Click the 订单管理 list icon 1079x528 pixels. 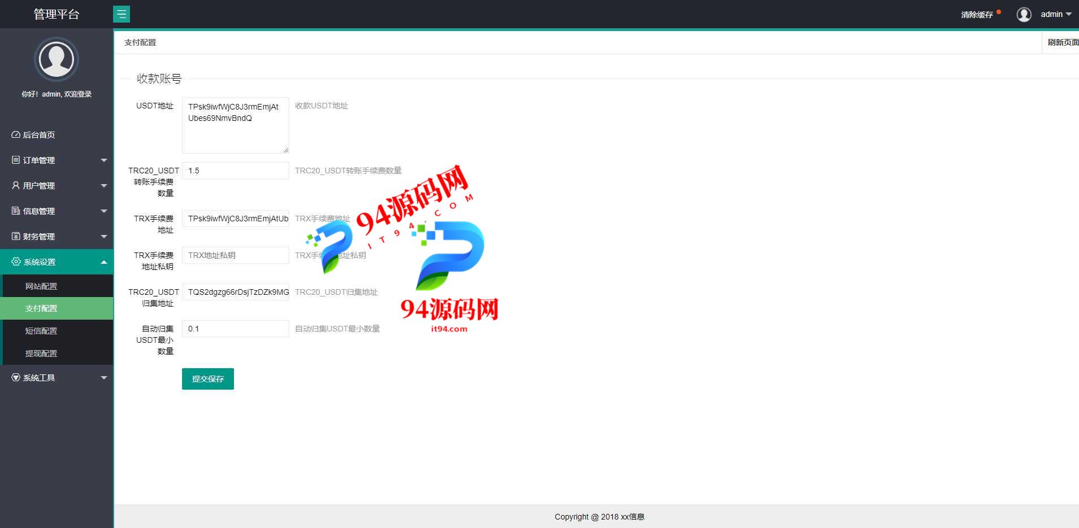[x=16, y=160]
